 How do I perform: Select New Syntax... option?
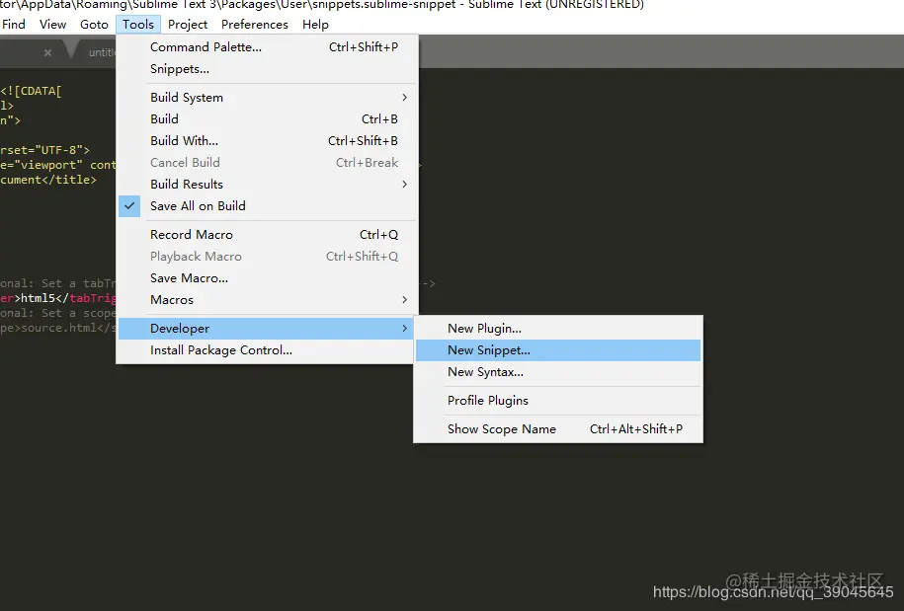558,372
